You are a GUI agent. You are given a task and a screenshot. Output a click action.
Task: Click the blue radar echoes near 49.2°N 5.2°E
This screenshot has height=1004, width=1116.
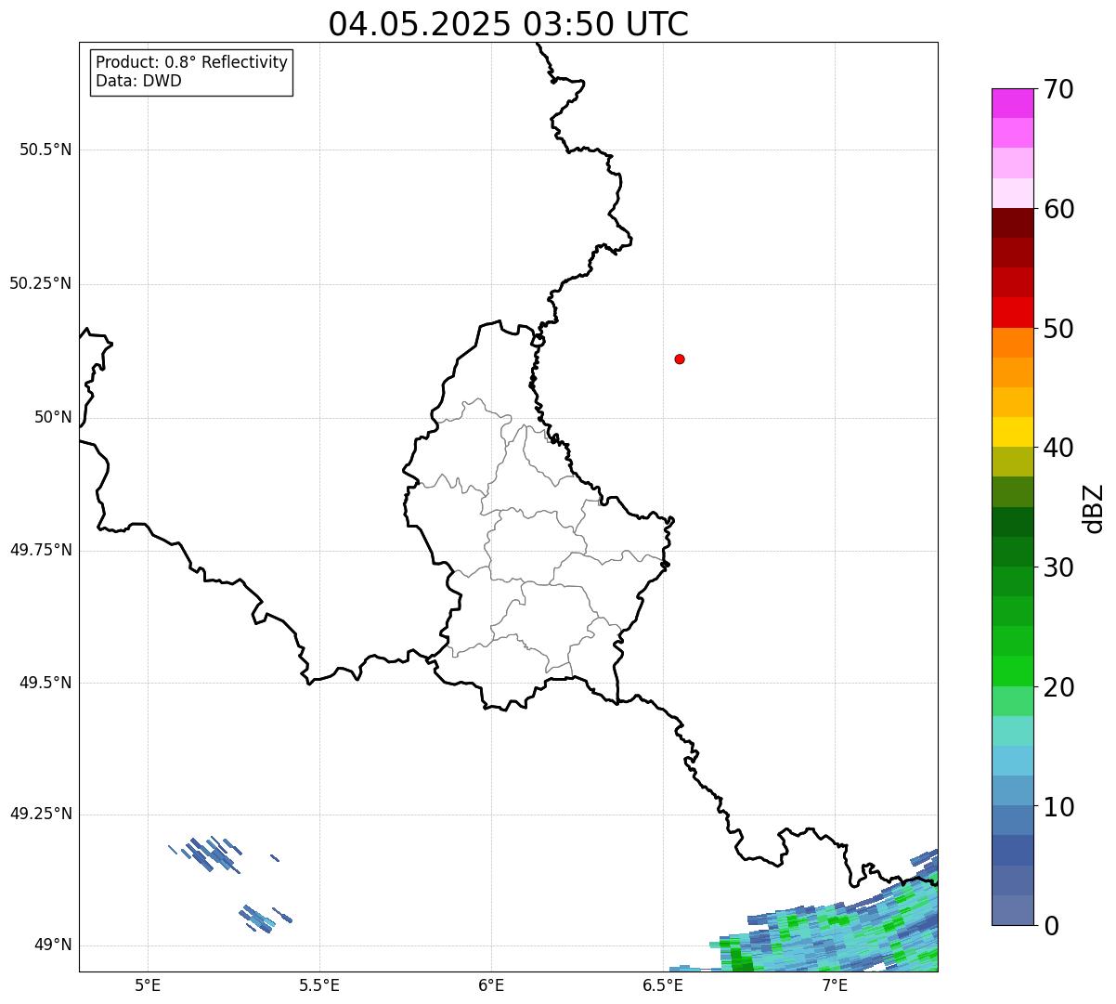(x=214, y=854)
